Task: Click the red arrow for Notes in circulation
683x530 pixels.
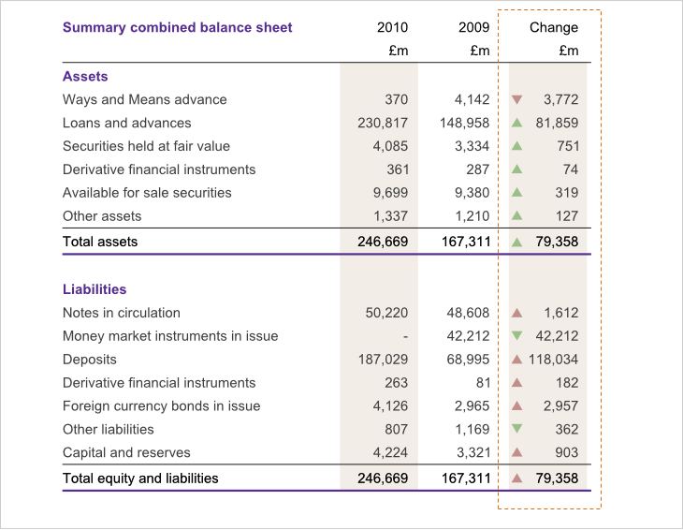Action: (516, 313)
